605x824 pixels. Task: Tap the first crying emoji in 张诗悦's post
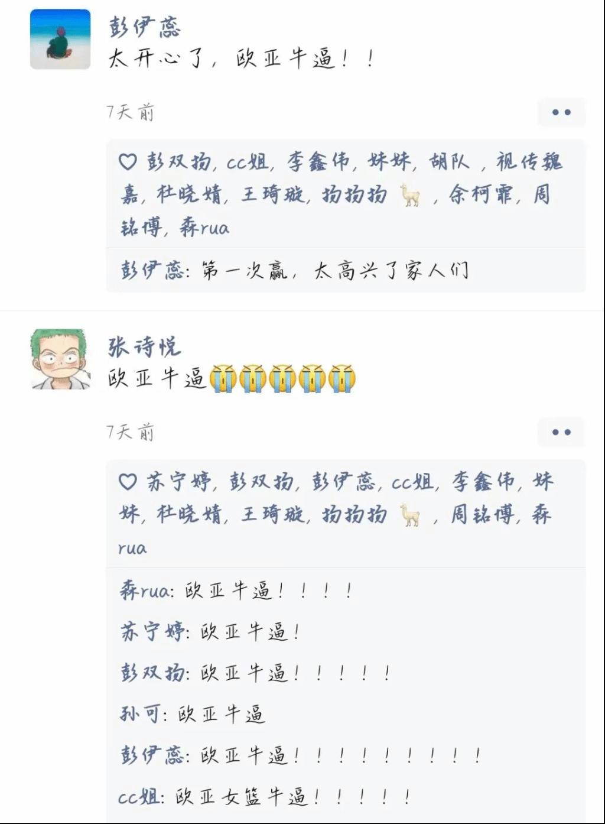223,379
